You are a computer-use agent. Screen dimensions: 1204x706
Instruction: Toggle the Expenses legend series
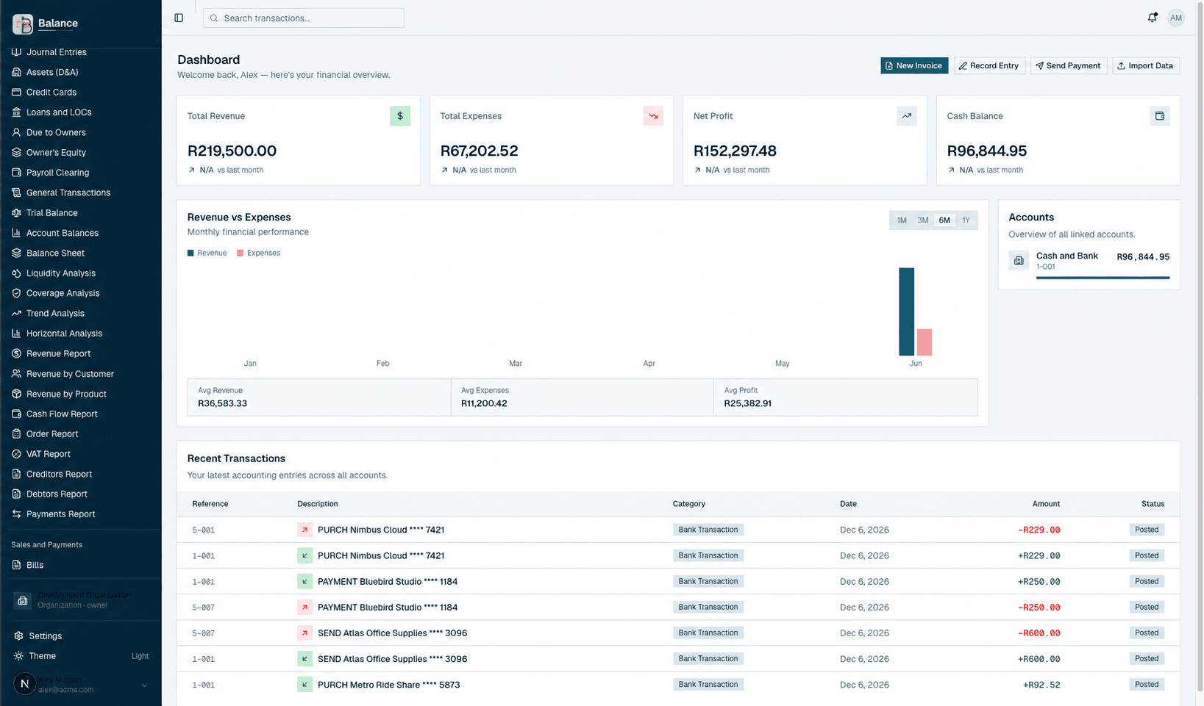pos(258,253)
